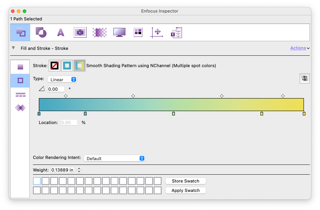Select the Stroke tab in the side panel
The image size is (320, 210).
tap(20, 80)
